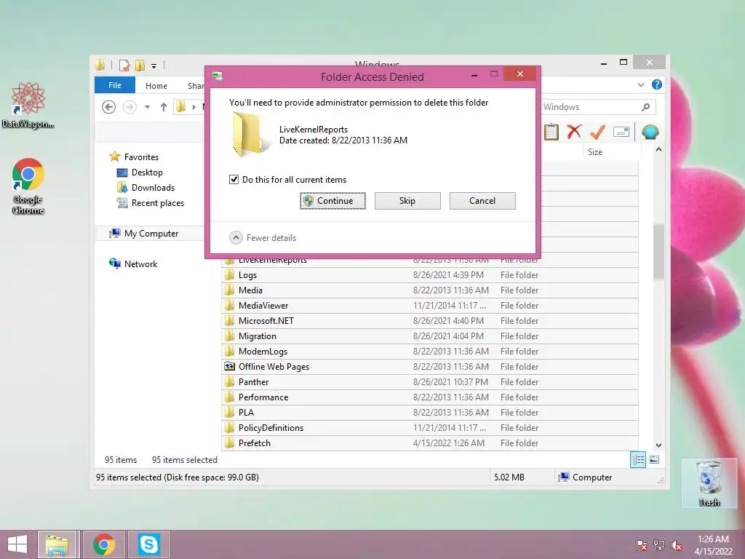Open Explorer Help question mark icon

pos(657,84)
